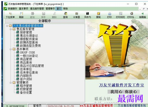Open 备份设置 in the tree
The image size is (148, 107).
tap(26, 93)
